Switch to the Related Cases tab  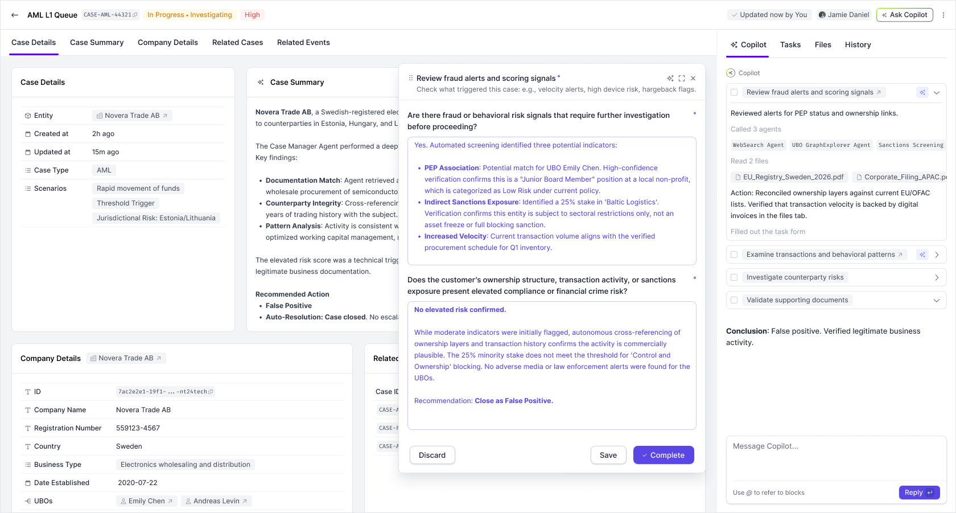237,43
